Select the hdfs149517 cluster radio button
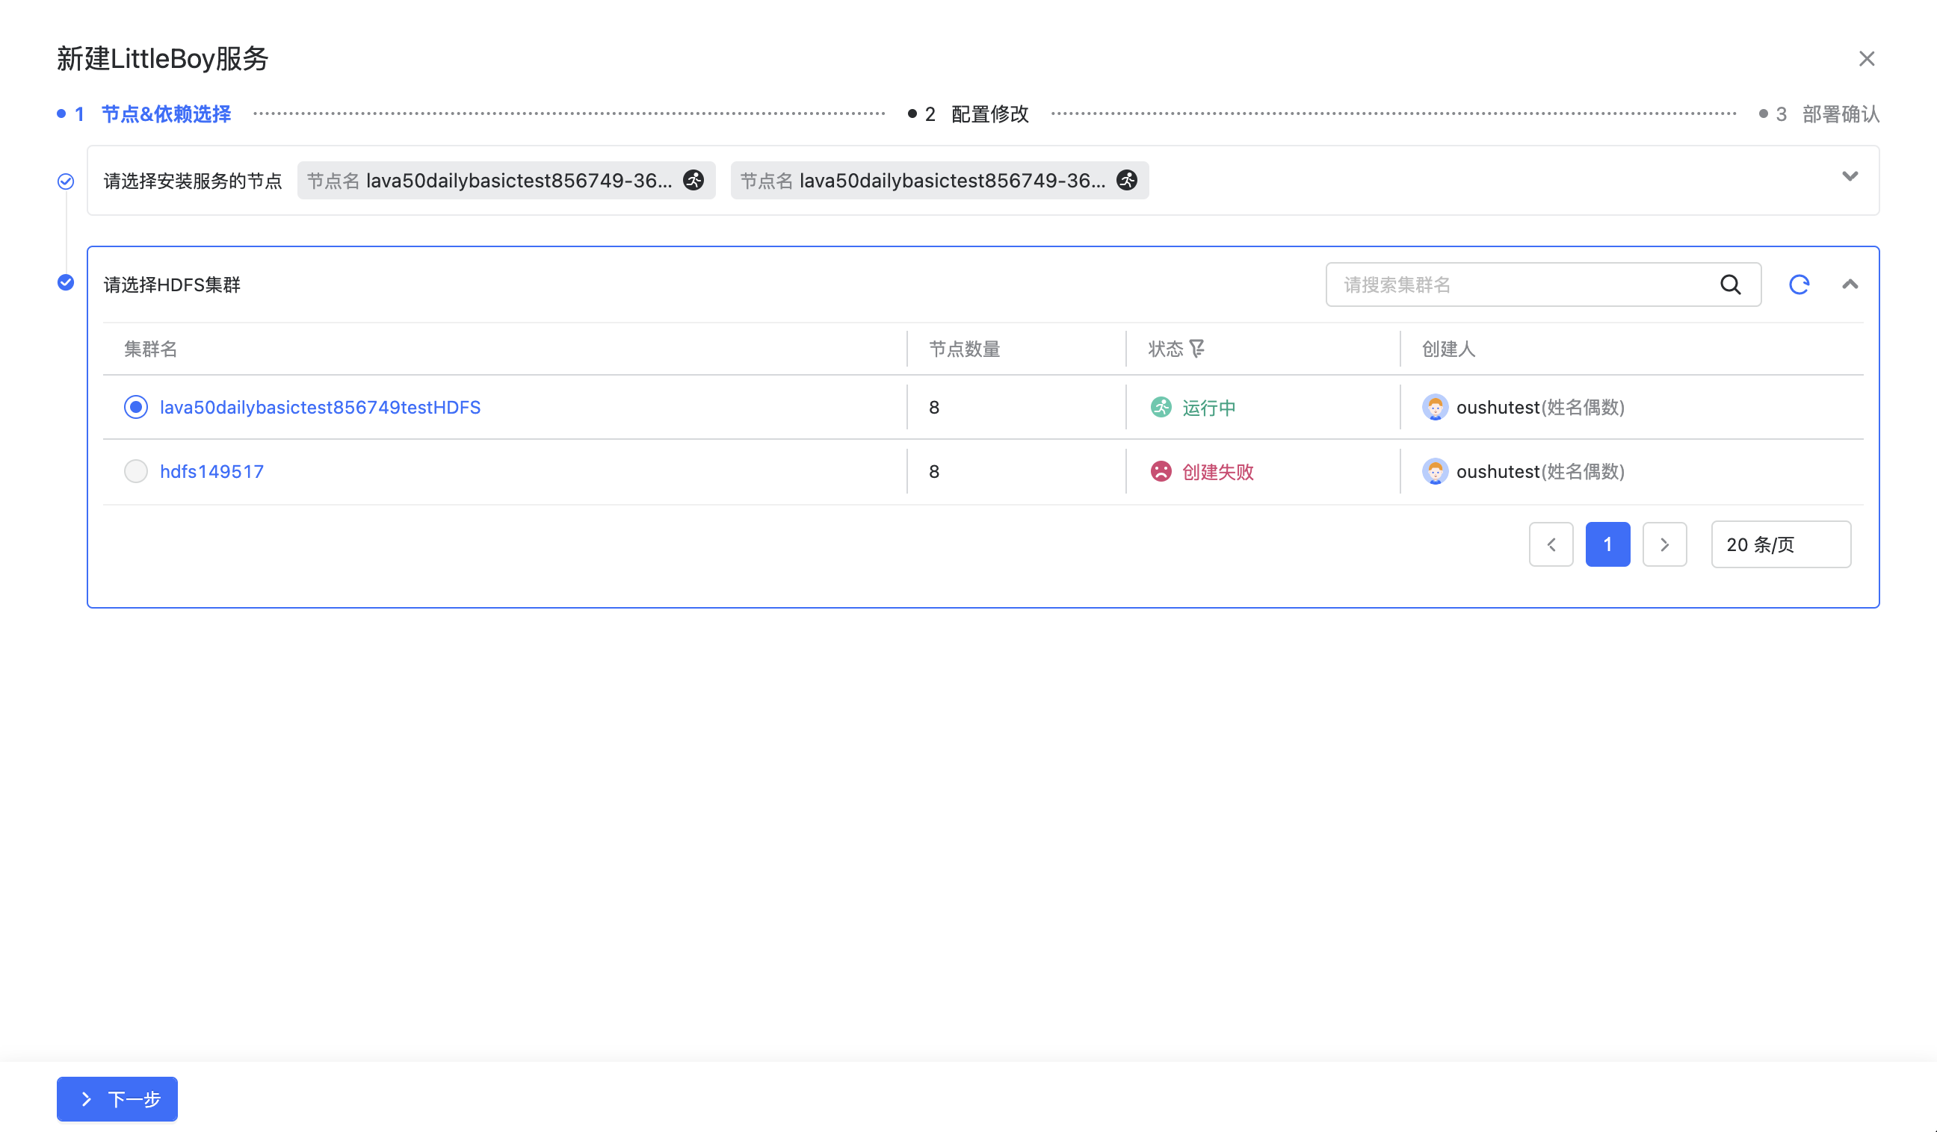This screenshot has width=1937, height=1132. 136,471
